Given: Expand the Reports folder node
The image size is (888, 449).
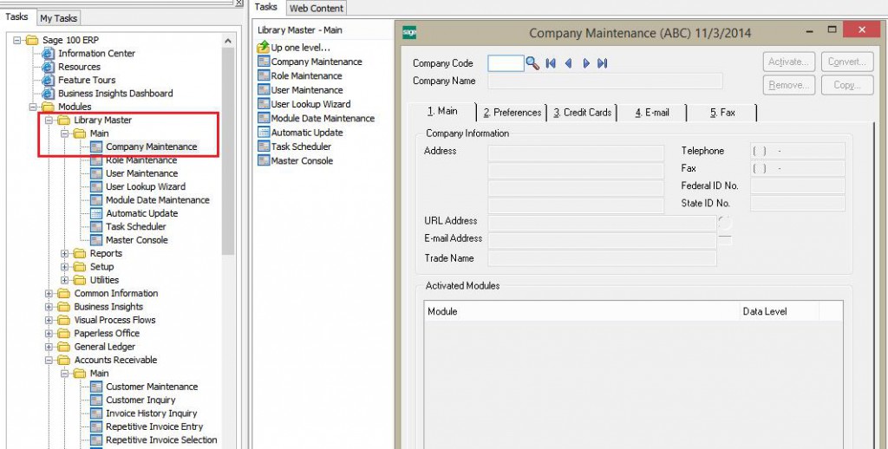Looking at the screenshot, I should [x=65, y=254].
